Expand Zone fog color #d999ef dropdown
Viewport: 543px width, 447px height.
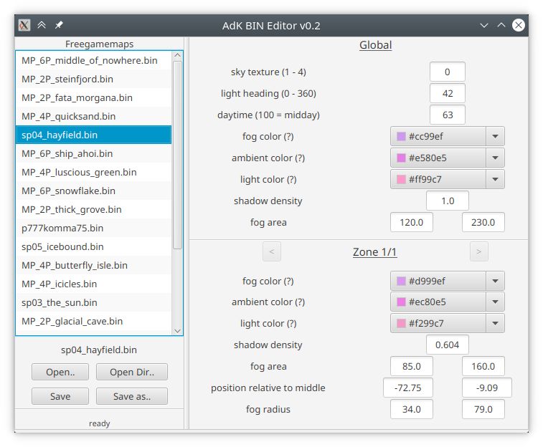(495, 281)
